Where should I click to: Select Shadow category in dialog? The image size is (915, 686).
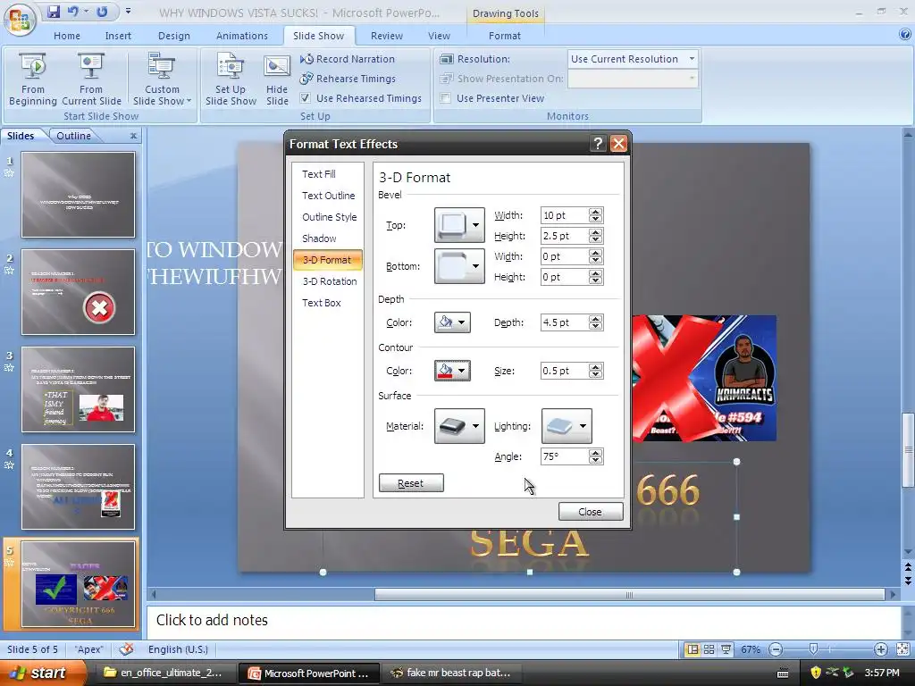(x=319, y=238)
